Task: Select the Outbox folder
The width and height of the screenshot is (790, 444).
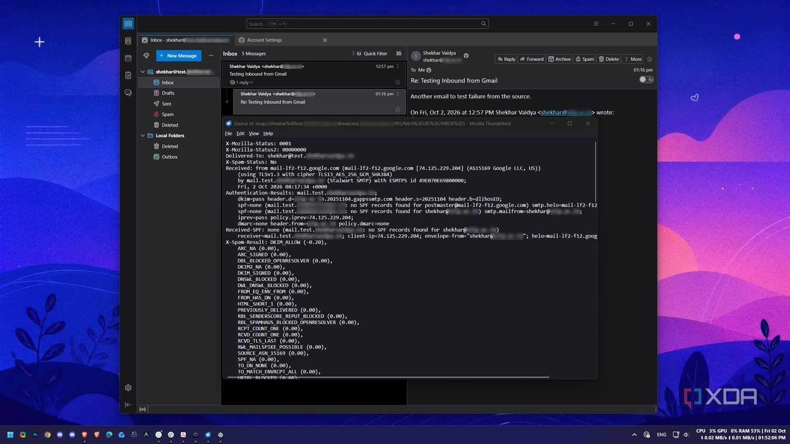Action: [x=179, y=157]
